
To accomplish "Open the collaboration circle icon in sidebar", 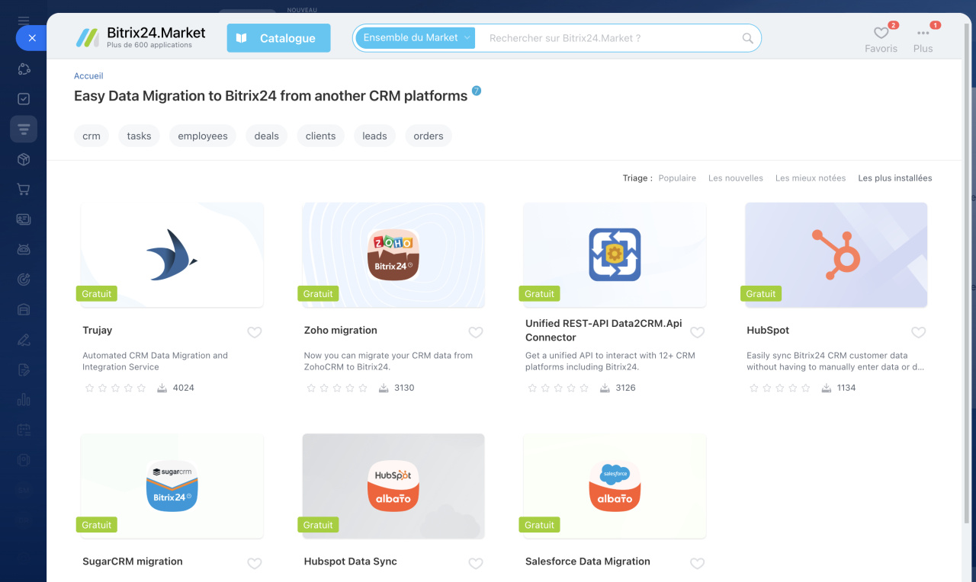I will 24,69.
